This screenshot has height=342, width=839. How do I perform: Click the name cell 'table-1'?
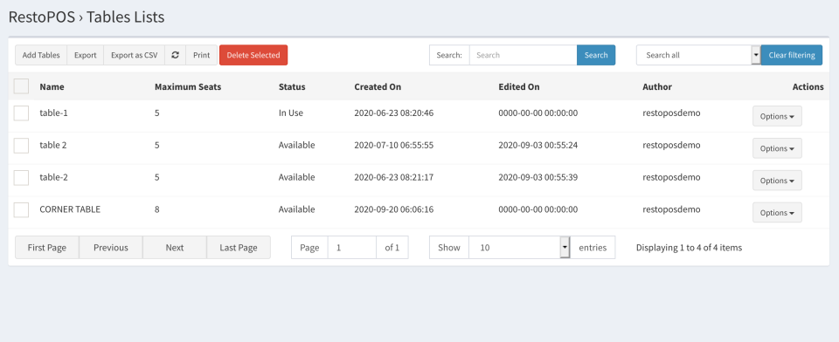(x=53, y=113)
